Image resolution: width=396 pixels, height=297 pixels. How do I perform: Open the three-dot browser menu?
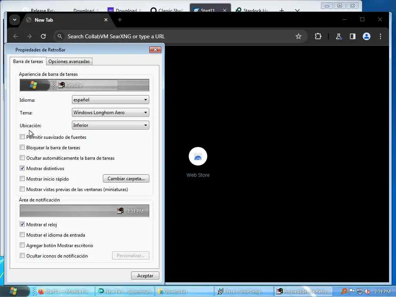(x=381, y=36)
